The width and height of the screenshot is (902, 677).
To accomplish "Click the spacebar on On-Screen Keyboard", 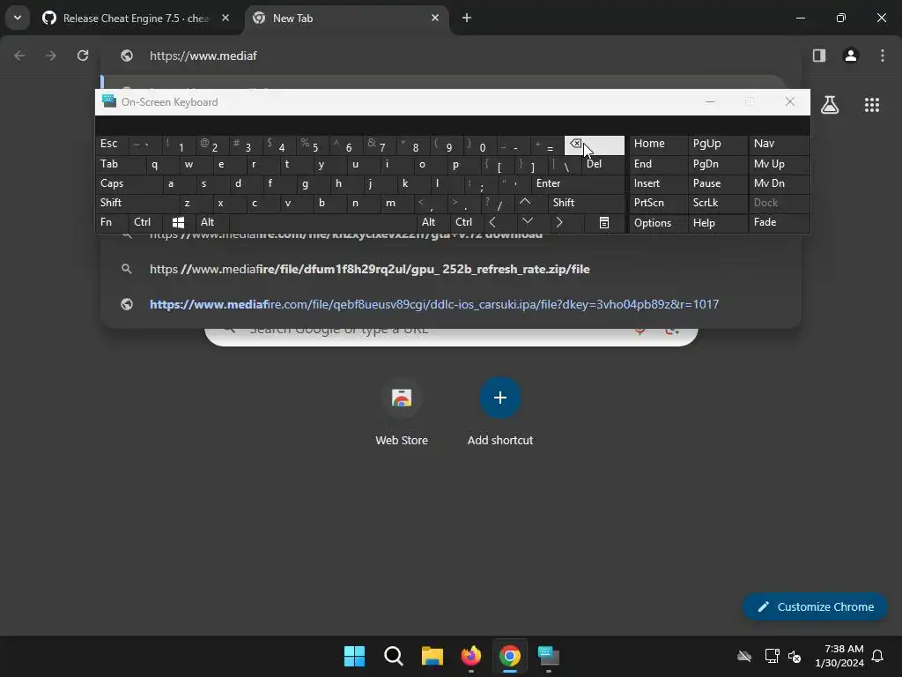I will coord(323,222).
